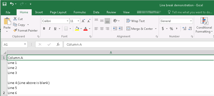Decrease font size
This screenshot has height=96, width=214.
click(89, 21)
